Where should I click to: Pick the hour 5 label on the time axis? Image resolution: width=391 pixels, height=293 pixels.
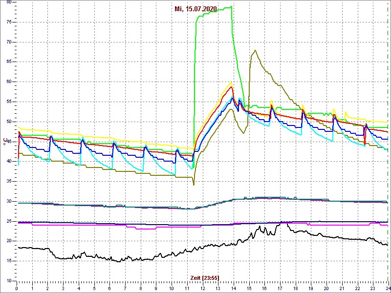click(x=94, y=289)
